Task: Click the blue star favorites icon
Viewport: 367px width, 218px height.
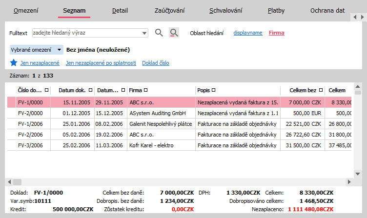Action: click(14, 63)
